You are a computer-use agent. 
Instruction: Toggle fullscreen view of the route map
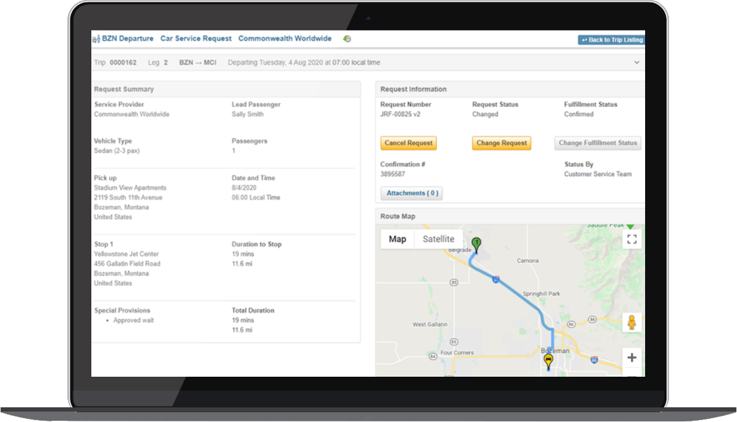(632, 239)
